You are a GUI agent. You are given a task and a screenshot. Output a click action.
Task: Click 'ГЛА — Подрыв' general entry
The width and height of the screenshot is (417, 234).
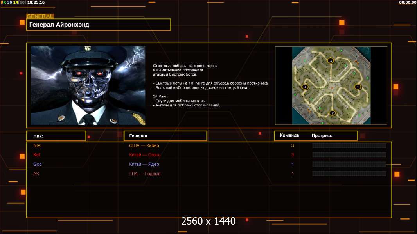pos(145,174)
